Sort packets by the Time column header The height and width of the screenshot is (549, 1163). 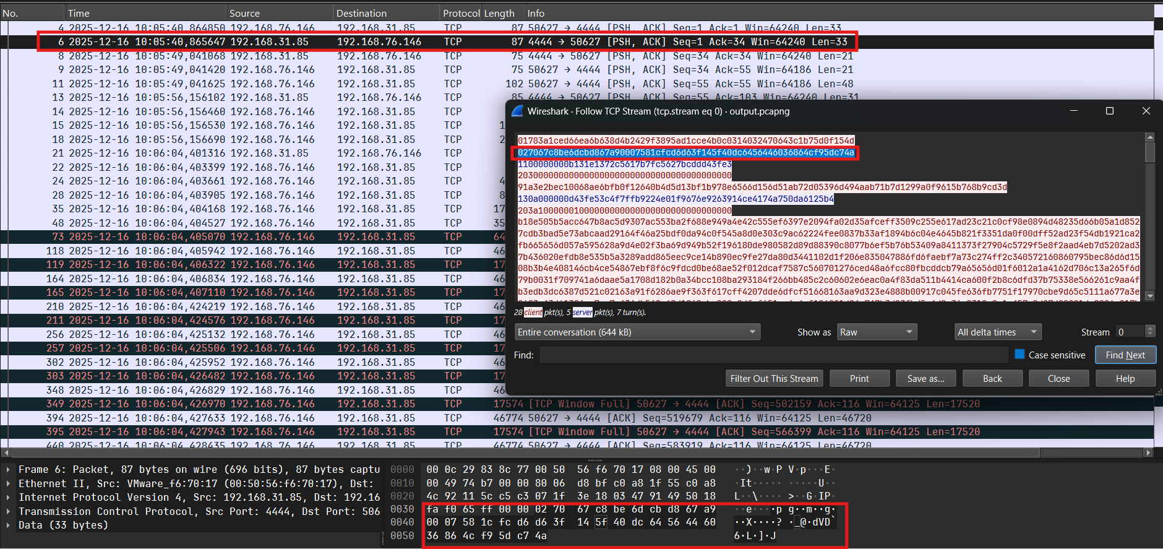point(79,13)
